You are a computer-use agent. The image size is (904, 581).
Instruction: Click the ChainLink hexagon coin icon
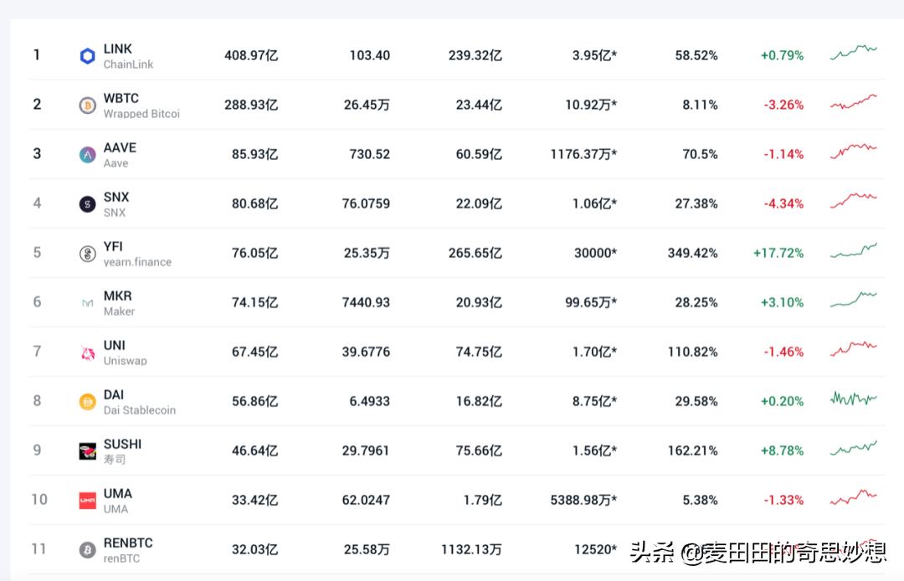click(x=87, y=56)
